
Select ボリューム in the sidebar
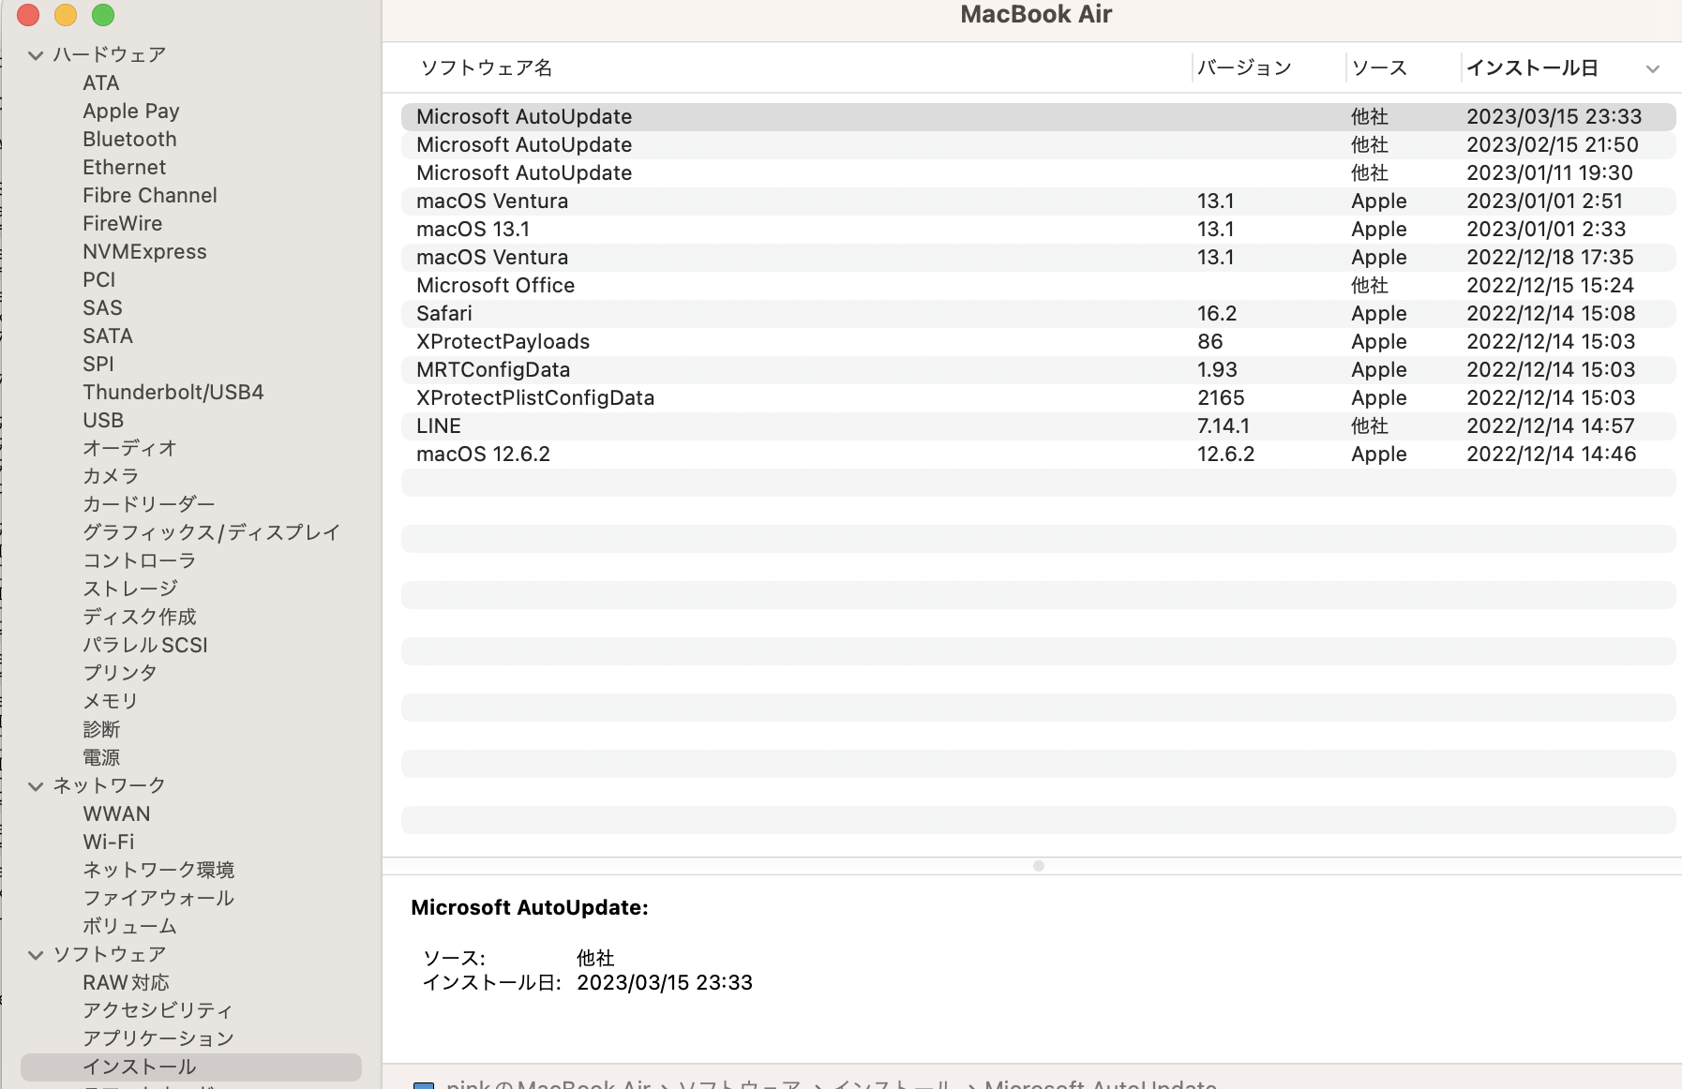[x=129, y=927]
